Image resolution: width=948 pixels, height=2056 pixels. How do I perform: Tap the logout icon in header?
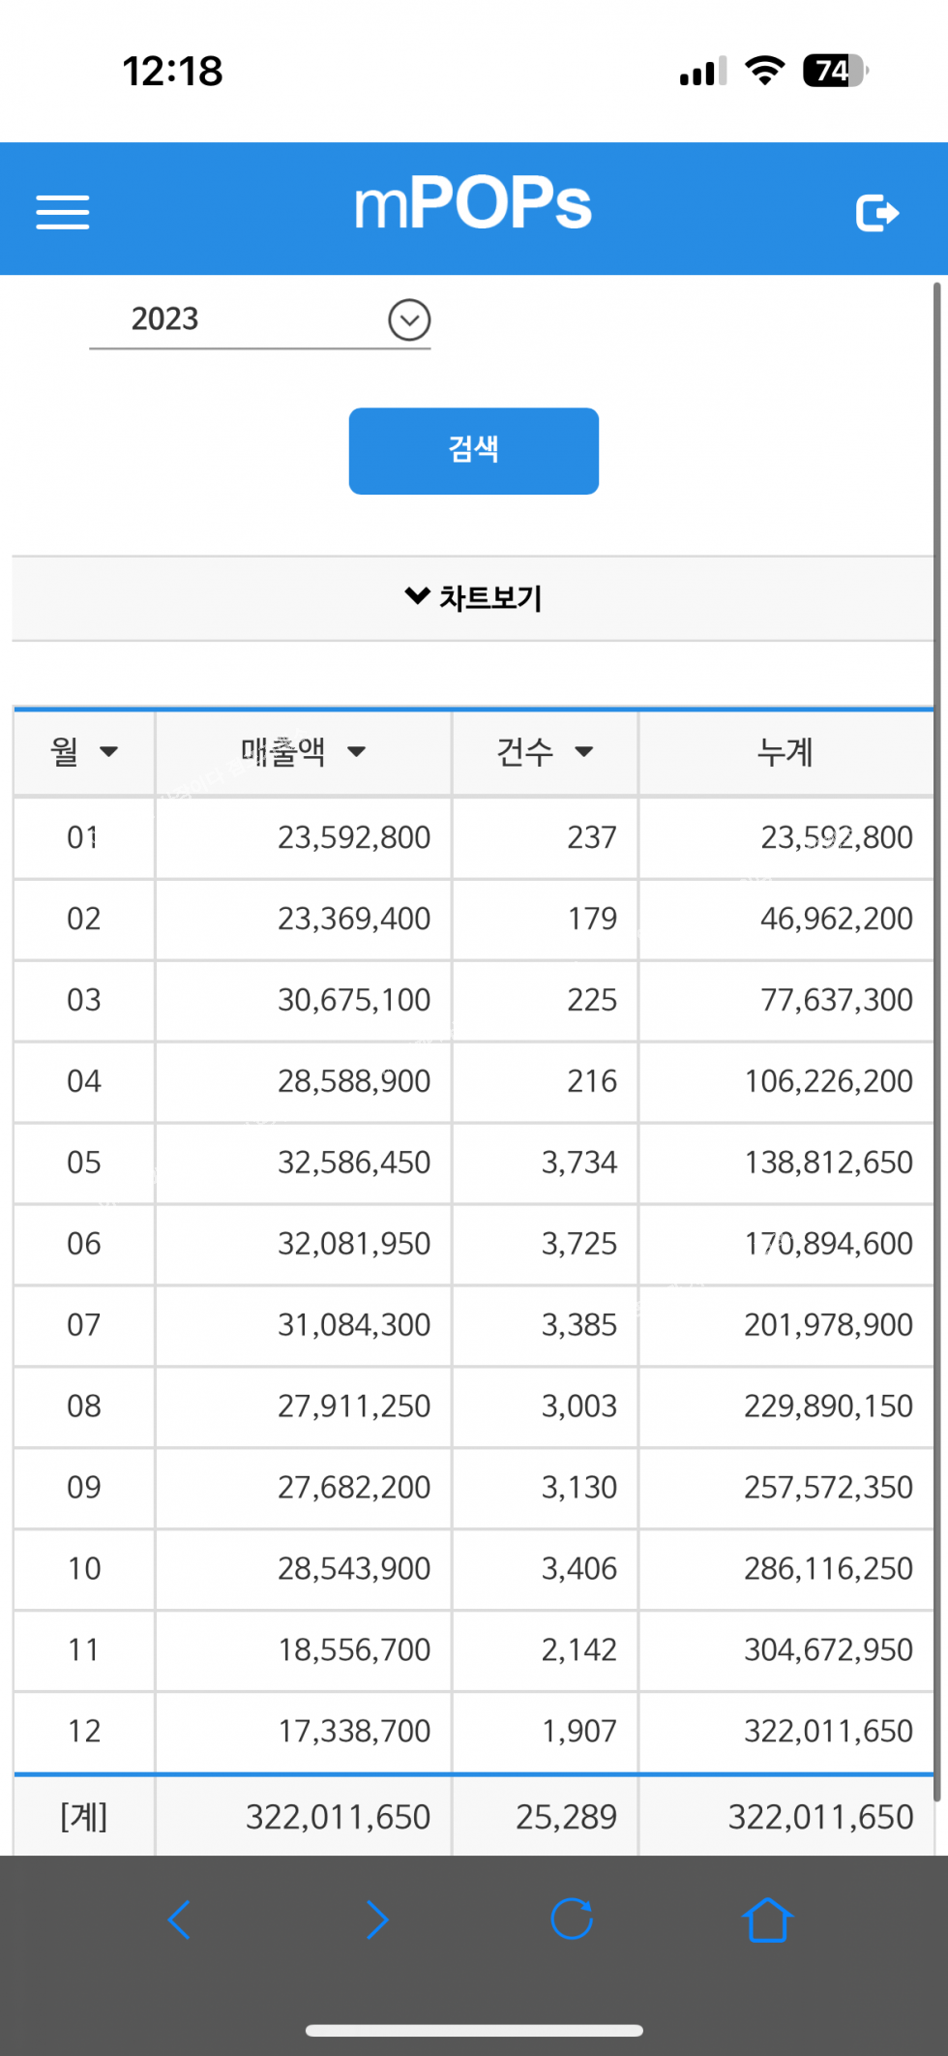point(876,213)
